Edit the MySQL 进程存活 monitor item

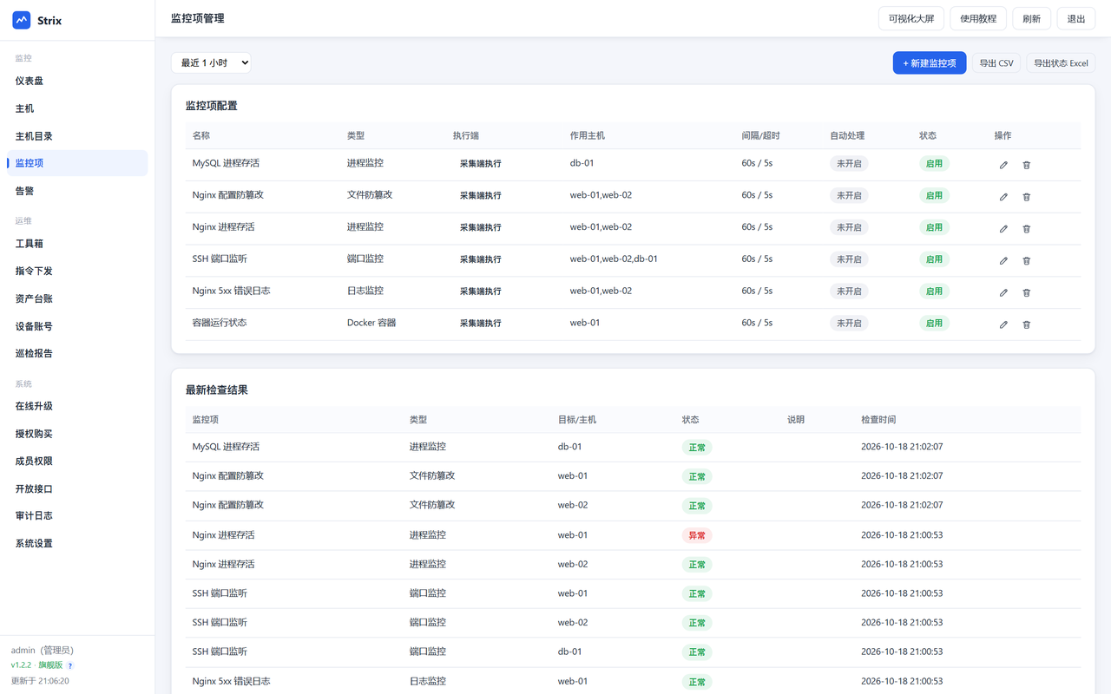[1003, 165]
